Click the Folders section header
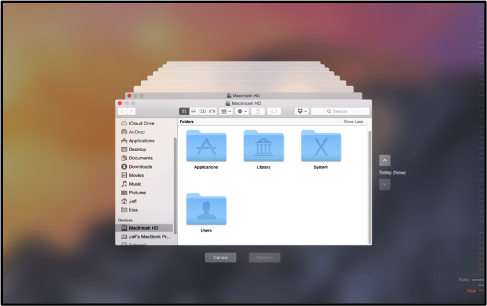Image resolution: width=487 pixels, height=306 pixels. coord(187,122)
